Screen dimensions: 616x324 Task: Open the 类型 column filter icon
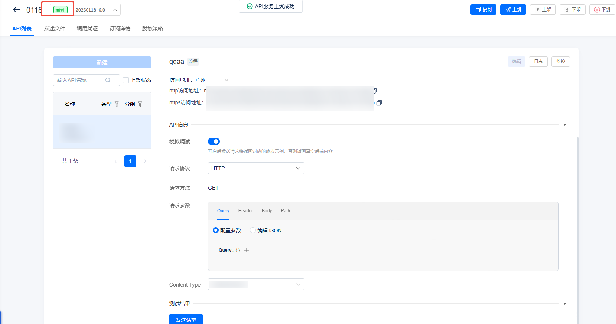coord(117,104)
